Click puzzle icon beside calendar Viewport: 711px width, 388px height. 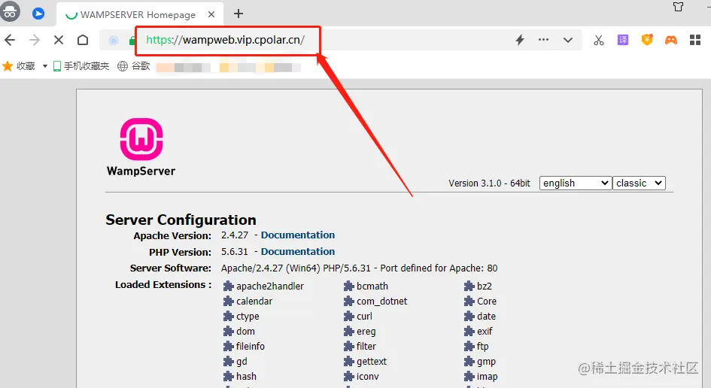point(228,301)
